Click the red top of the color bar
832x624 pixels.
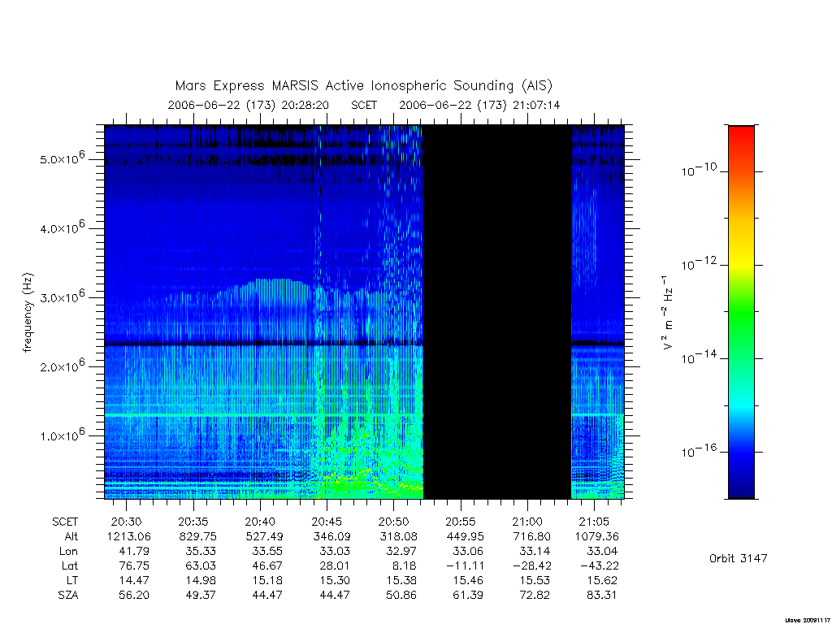pos(741,138)
